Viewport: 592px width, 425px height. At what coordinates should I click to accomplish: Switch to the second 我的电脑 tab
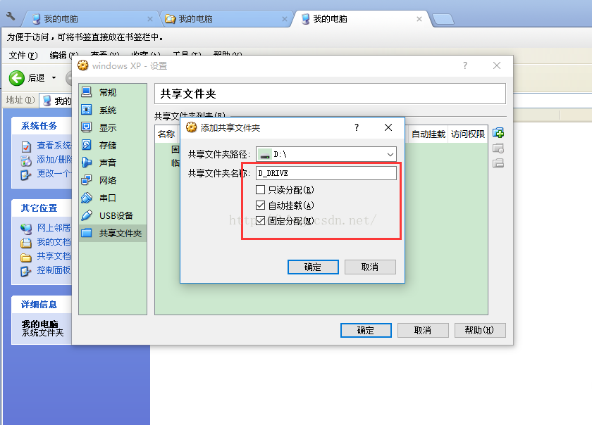pyautogui.click(x=225, y=19)
